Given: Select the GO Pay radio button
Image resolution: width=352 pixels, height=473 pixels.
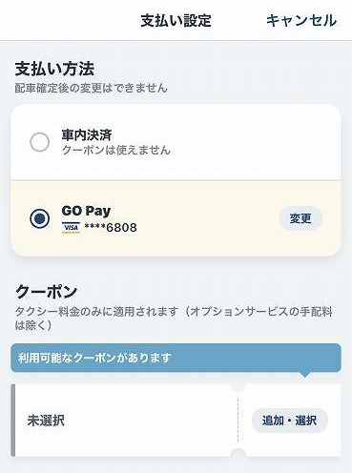Looking at the screenshot, I should [x=39, y=218].
